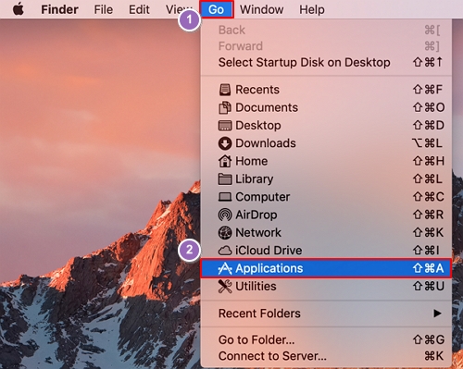Click the 'Recents' label
This screenshot has width=463, height=369.
click(x=257, y=90)
